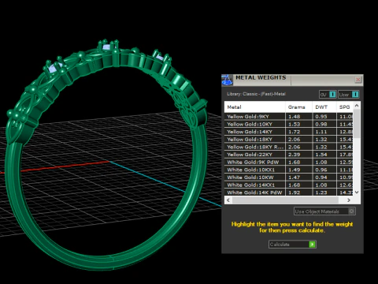Viewport: 378px width, 284px height.
Task: Select the White Gold:14KX1 row
Action: click(288, 185)
